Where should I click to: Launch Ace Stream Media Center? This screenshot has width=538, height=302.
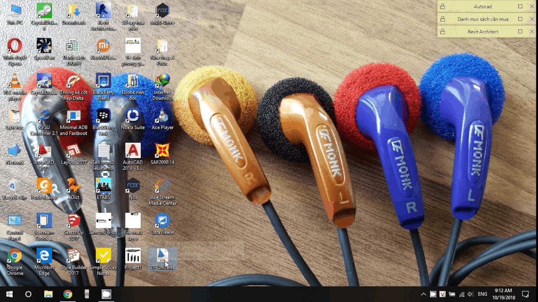[162, 192]
